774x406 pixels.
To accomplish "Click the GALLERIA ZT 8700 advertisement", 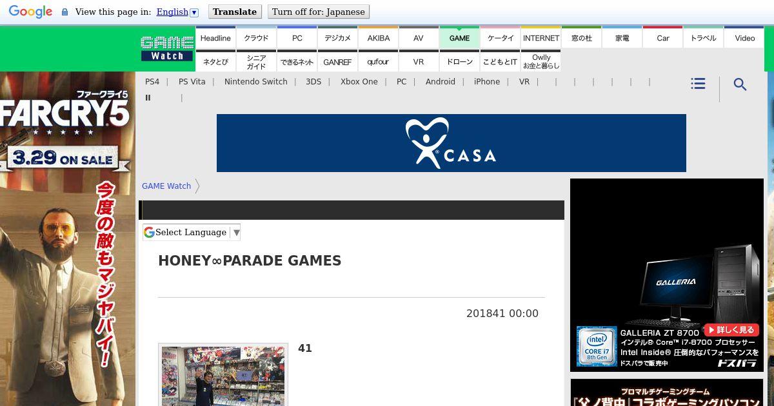I will click(667, 275).
